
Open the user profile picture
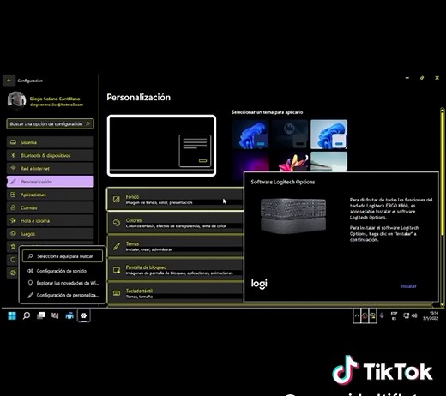click(16, 100)
